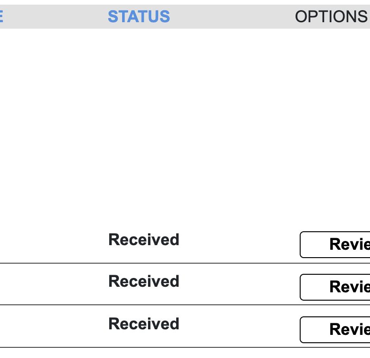Select the partially visible header ending in E
Image resolution: width=370 pixels, height=358 pixels.
pyautogui.click(x=1, y=16)
